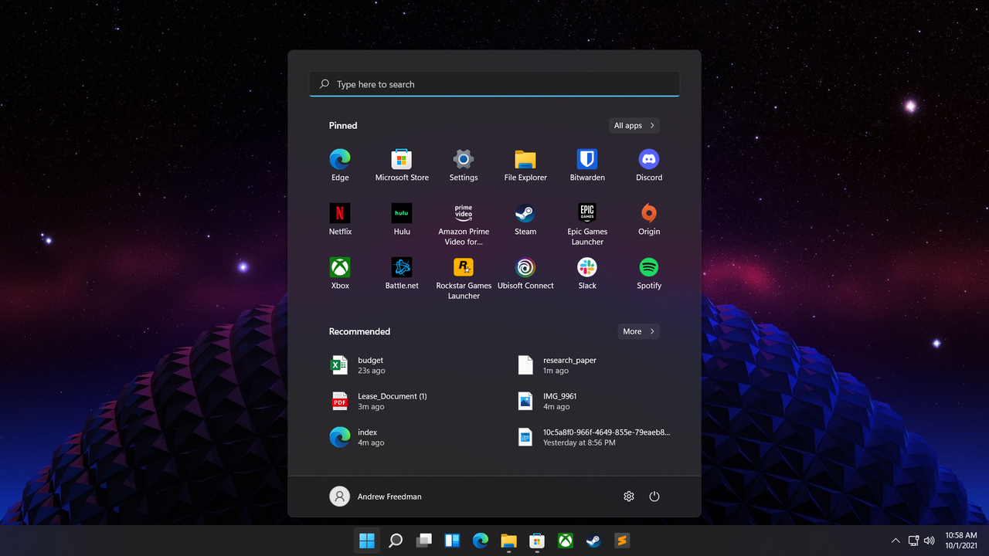Open Discord
Viewport: 989px width, 556px height.
pos(649,165)
